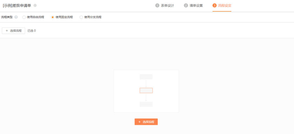The width and height of the screenshot is (294, 134).
Task: Click the white 选择流程 button at top left
Action: [x=13, y=31]
